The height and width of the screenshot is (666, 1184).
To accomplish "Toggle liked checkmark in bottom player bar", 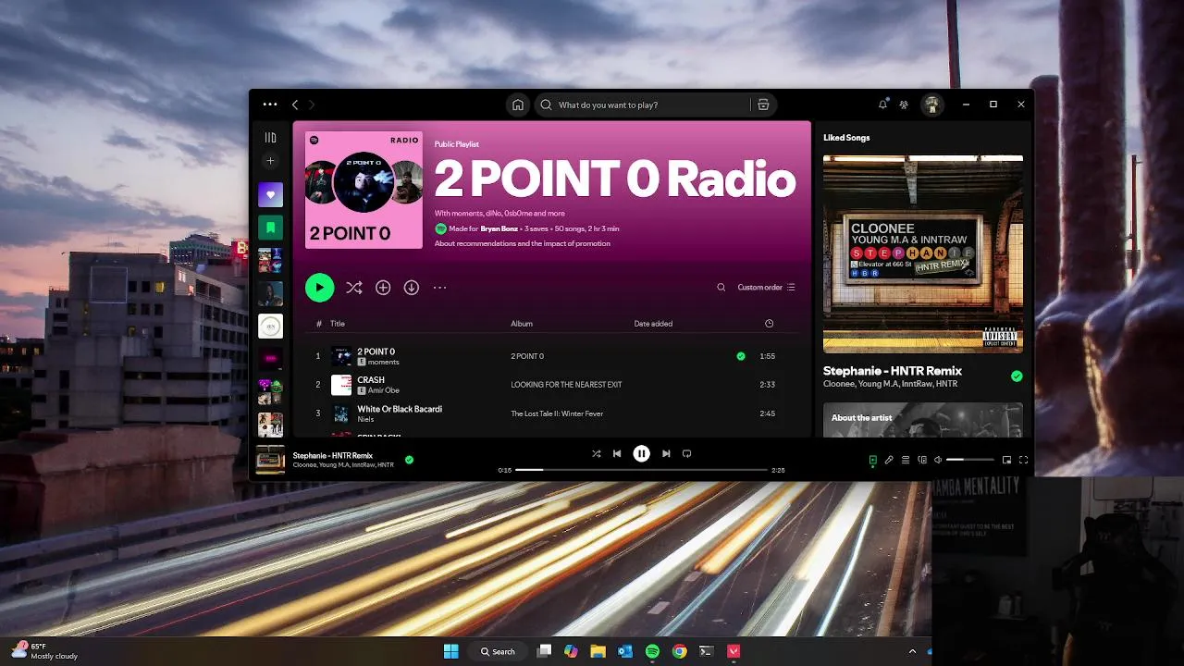I will point(409,460).
